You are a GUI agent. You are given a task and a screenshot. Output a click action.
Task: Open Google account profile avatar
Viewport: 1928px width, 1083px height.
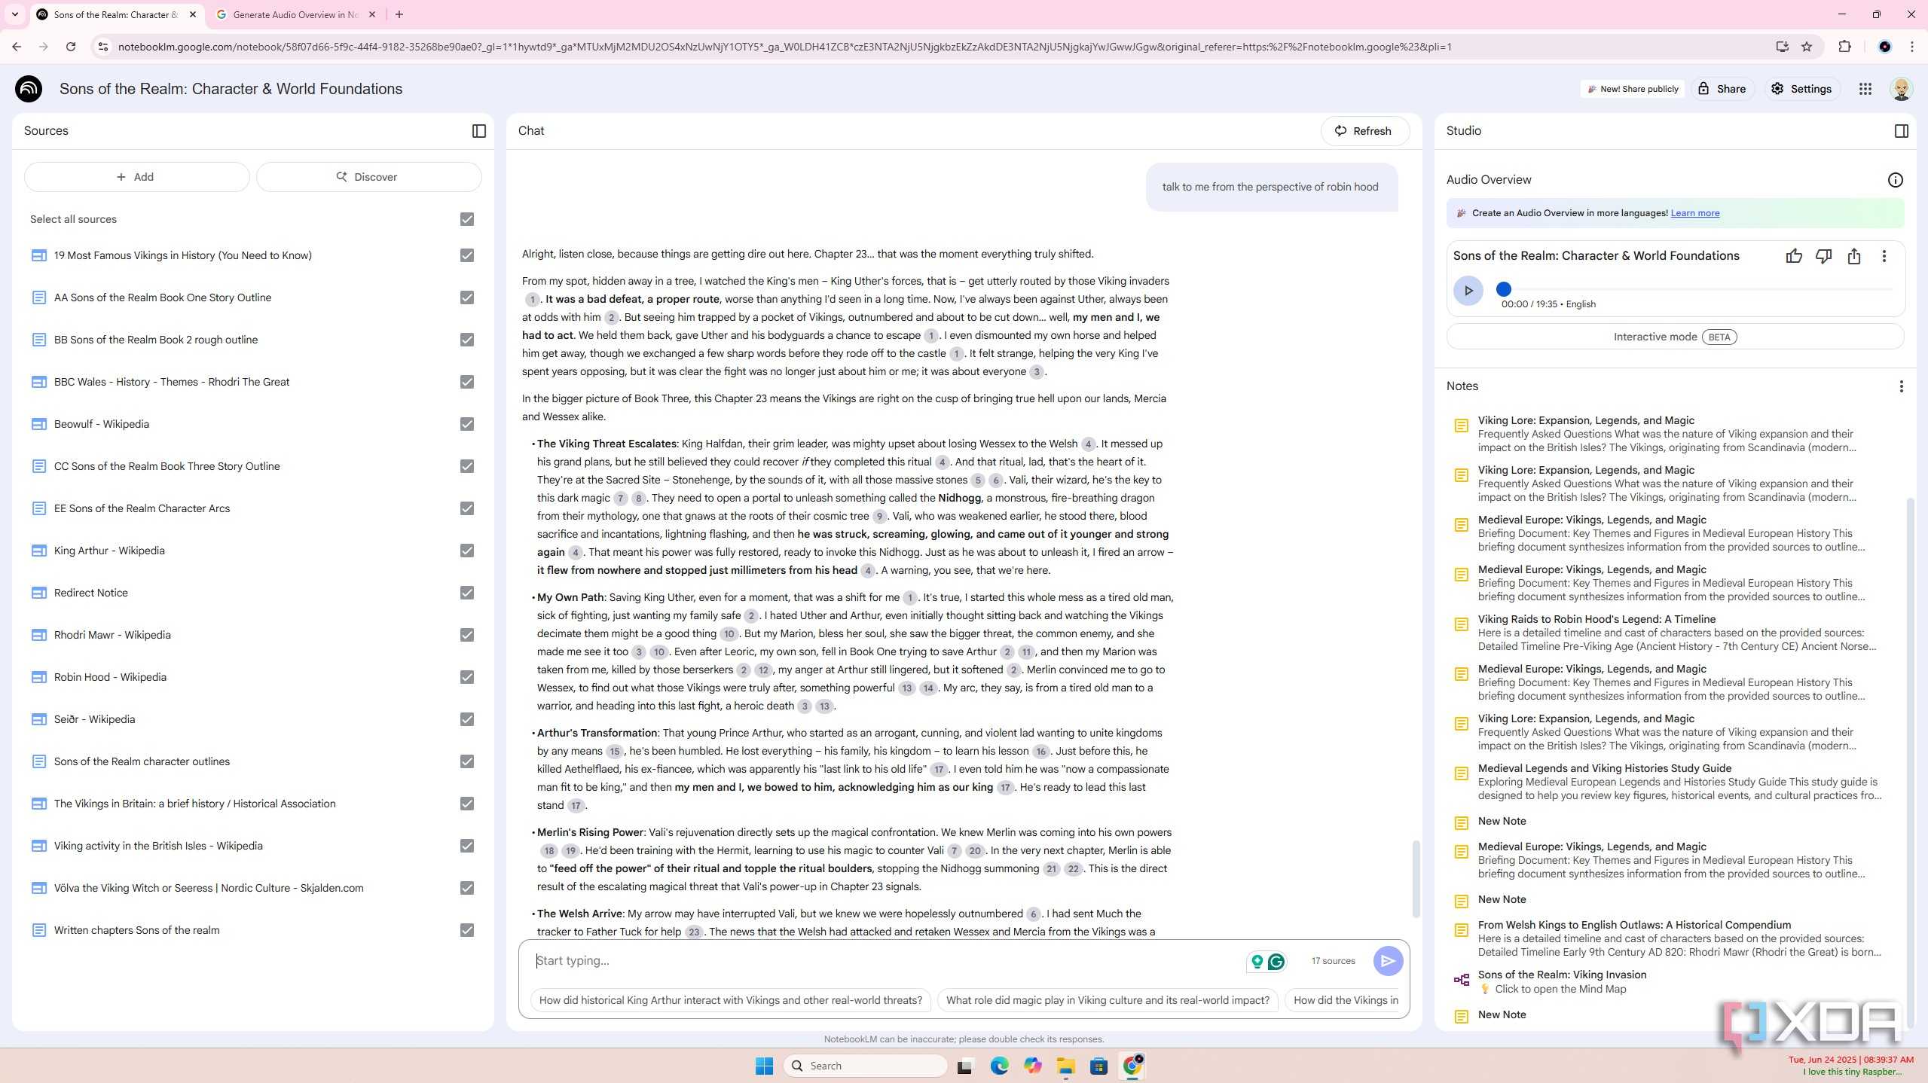(x=1901, y=89)
